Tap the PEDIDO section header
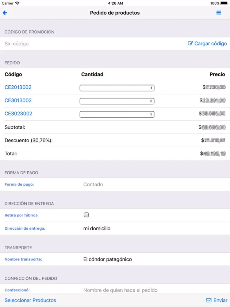Image resolution: width=230 pixels, height=307 pixels. click(x=12, y=63)
